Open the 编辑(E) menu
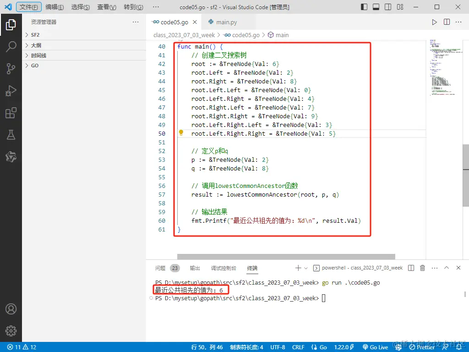The width and height of the screenshot is (469, 352). 55,7
